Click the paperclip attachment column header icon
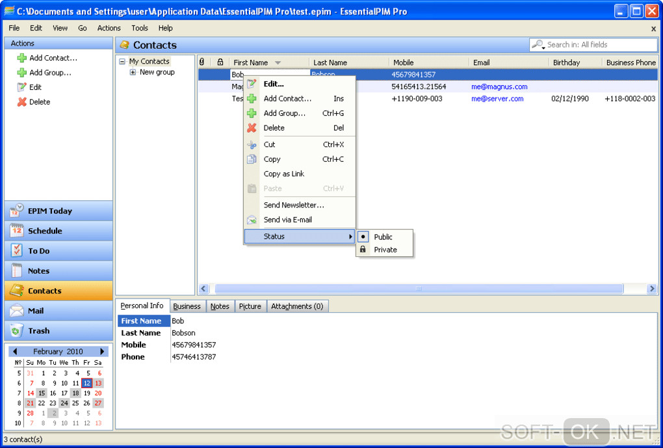This screenshot has height=448, width=663. pyautogui.click(x=202, y=62)
